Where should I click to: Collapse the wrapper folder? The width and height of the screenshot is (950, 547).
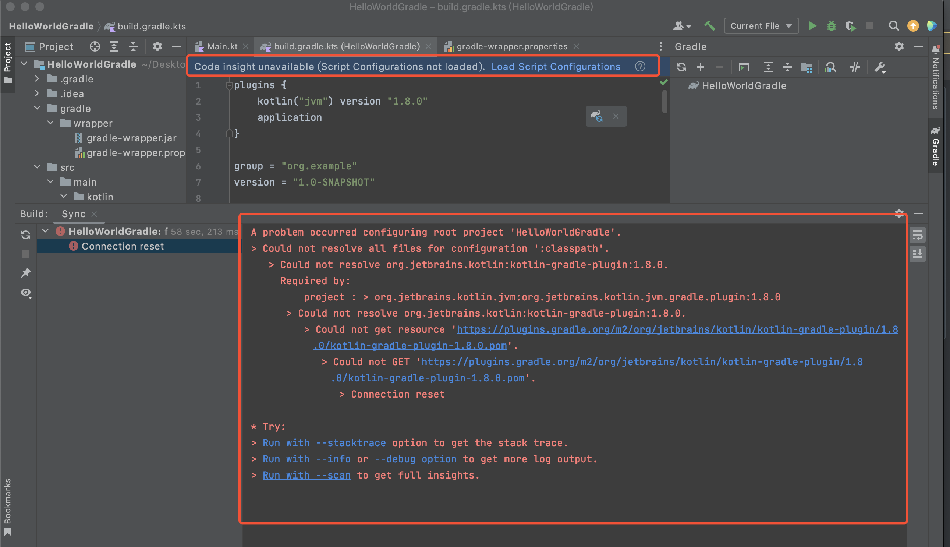(x=50, y=123)
